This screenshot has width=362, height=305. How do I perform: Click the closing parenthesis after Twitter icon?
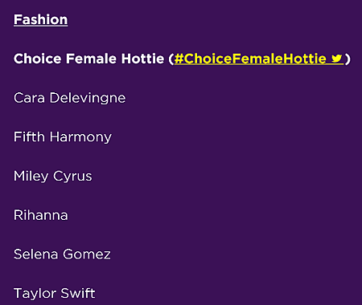coord(348,59)
